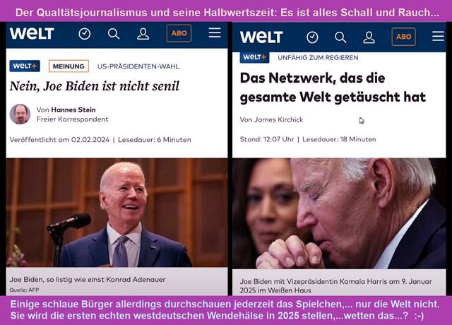Click the user profile icon in right header
The height and width of the screenshot is (325, 452).
point(369,37)
